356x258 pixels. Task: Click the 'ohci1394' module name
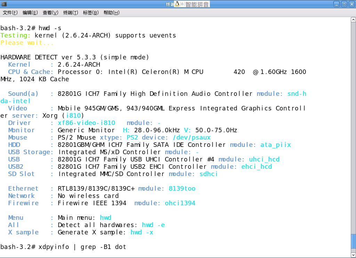[x=180, y=203]
